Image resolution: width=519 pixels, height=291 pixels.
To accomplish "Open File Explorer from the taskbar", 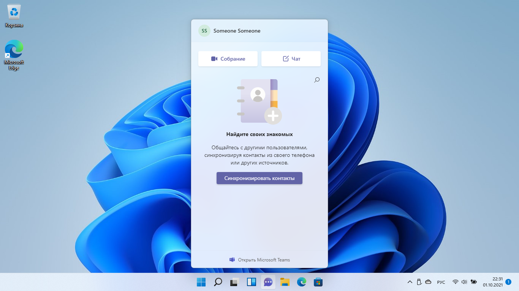I will 285,282.
